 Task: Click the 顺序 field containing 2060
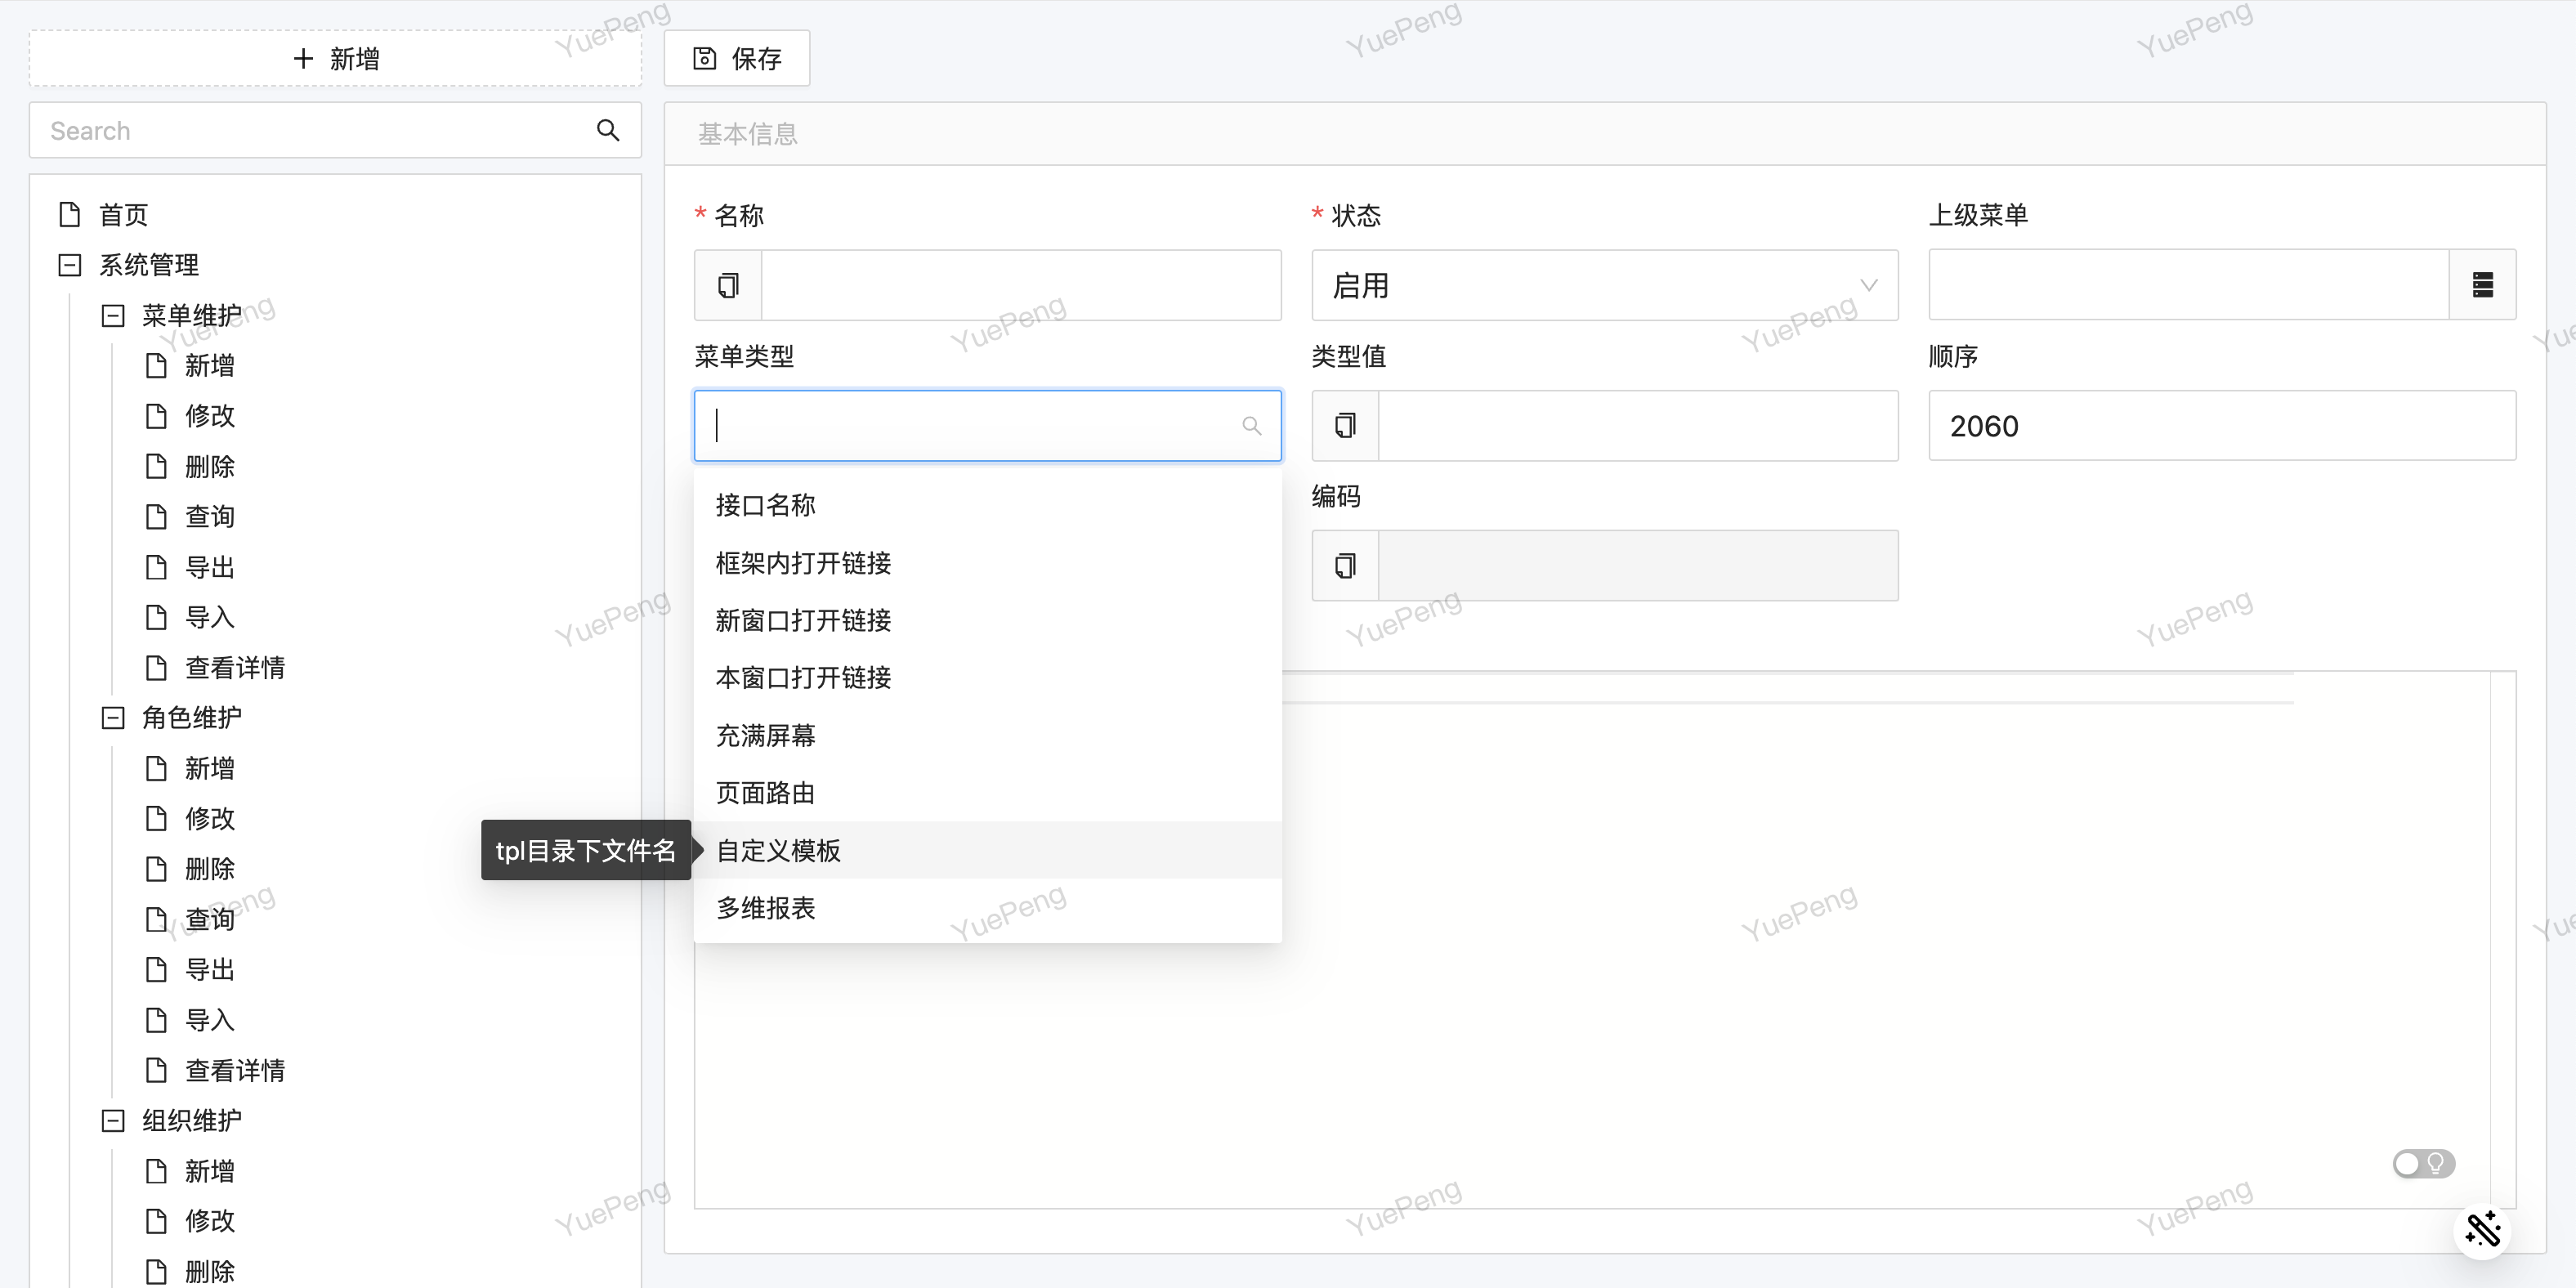point(2221,426)
